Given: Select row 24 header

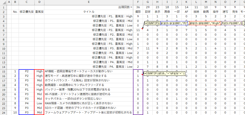Looking at the screenshot, I should 3,112.
